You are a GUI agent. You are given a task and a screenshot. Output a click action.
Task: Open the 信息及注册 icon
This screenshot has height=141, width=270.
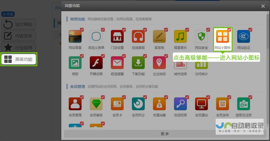click(243, 104)
